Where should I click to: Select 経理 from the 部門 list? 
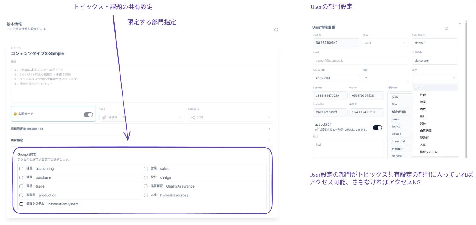[435, 95]
